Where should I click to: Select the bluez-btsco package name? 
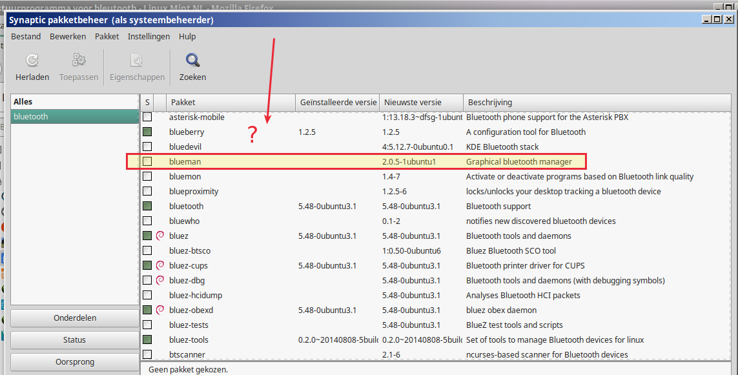pyautogui.click(x=190, y=251)
